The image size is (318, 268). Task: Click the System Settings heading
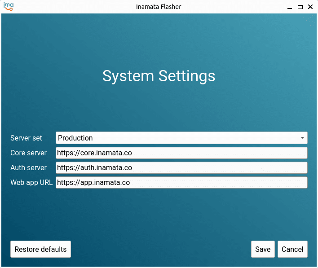pyautogui.click(x=159, y=76)
